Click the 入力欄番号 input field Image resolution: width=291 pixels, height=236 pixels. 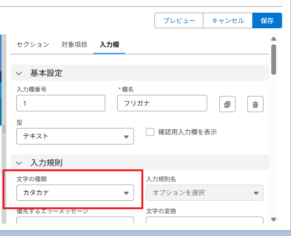point(61,103)
